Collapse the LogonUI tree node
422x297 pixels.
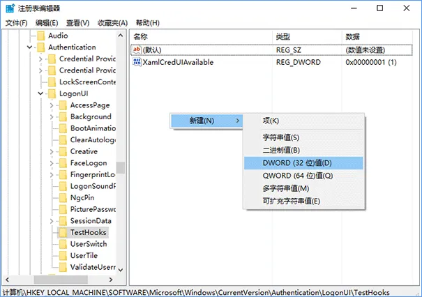click(40, 93)
